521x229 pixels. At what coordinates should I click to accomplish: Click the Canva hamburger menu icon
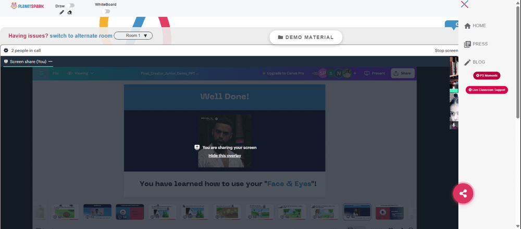[x=42, y=73]
